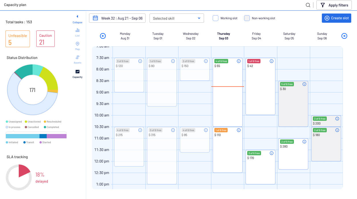
Task: Open info icon on Wednesday $ 150 slot
Action: (206, 61)
